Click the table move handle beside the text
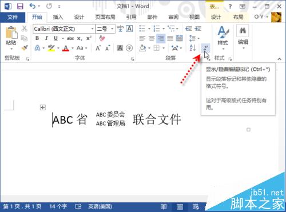 coord(43,107)
